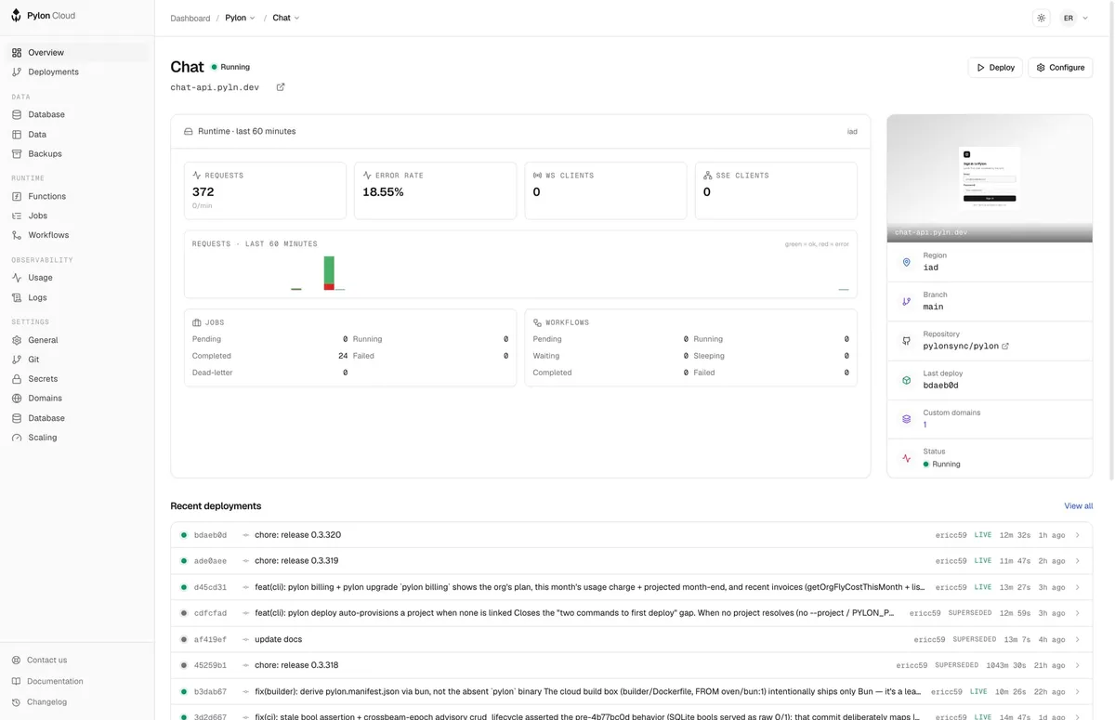Click the green bar in requests chart
The image size is (1115, 720).
[x=329, y=270]
